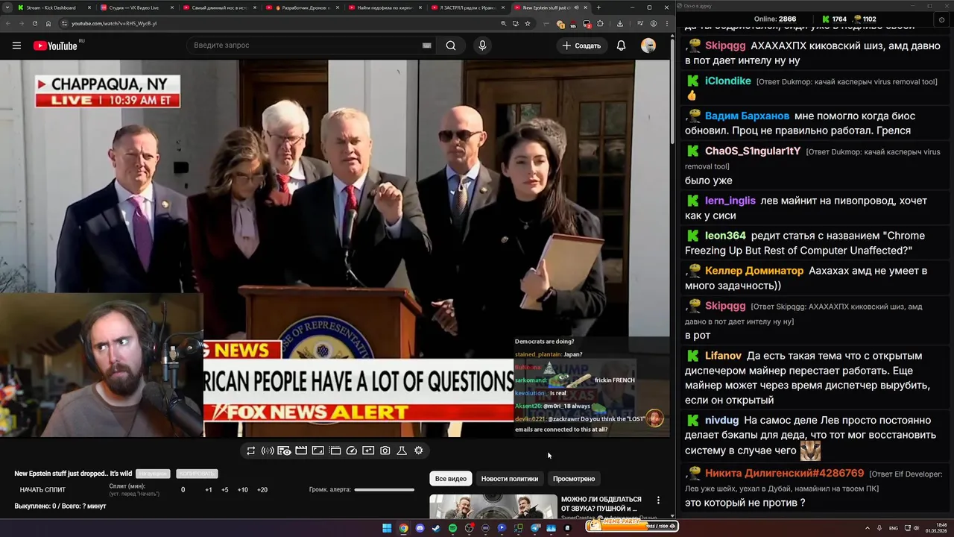Open Steam from the taskbar
Viewport: 954px width, 537px height.
coord(436,528)
